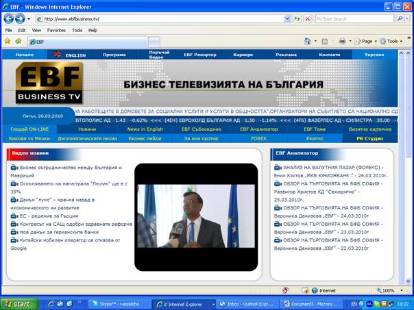Click the status bar popup blocker icon
The width and height of the screenshot is (414, 310).
[x=285, y=290]
